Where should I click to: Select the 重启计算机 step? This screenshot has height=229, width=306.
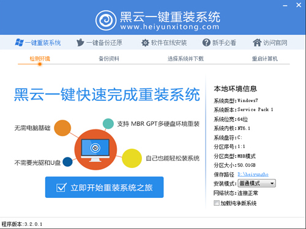(x=265, y=59)
